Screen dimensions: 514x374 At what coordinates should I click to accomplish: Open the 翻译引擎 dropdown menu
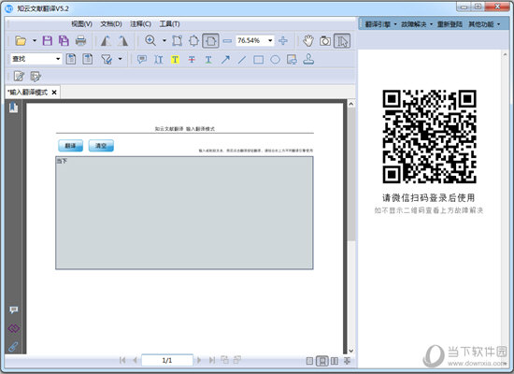(x=380, y=24)
